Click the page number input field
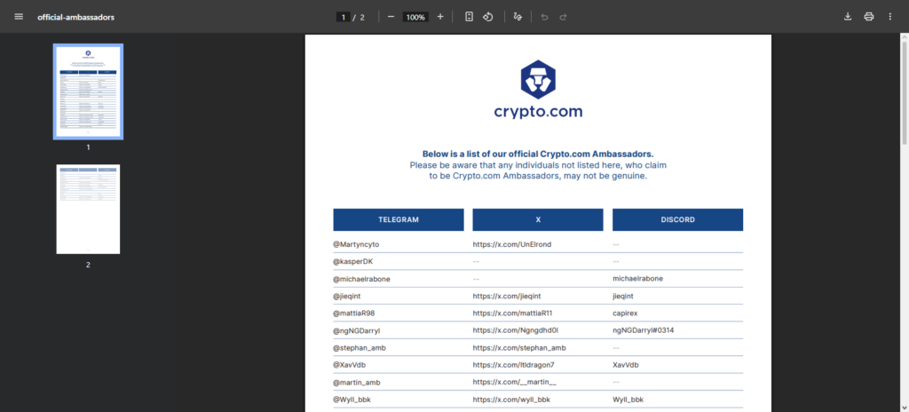This screenshot has height=412, width=909. (x=344, y=18)
